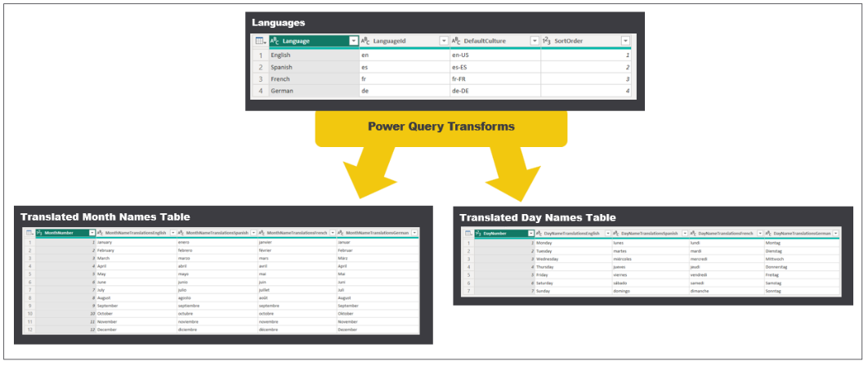
Task: Select the DayNumber column header
Action: pyautogui.click(x=504, y=233)
